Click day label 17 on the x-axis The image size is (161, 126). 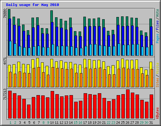click(85, 123)
